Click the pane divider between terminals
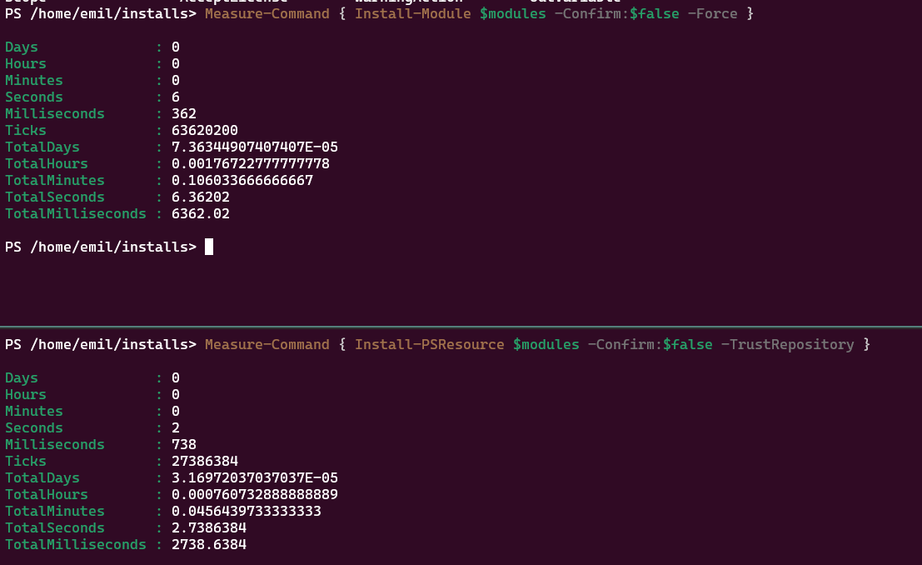Screen dimensions: 922x565 tap(461, 326)
